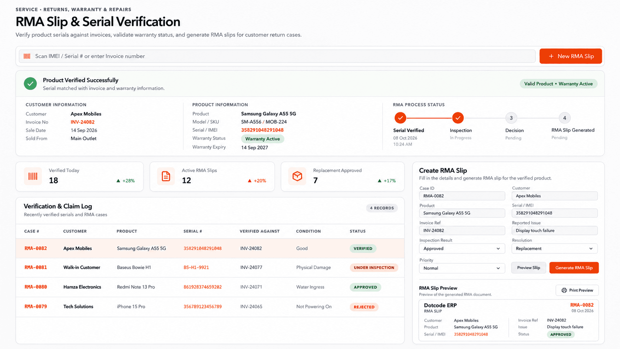Viewport: 620px width, 349px height.
Task: Click the APPROVED badge in Hamza Electronics row
Action: 365,287
